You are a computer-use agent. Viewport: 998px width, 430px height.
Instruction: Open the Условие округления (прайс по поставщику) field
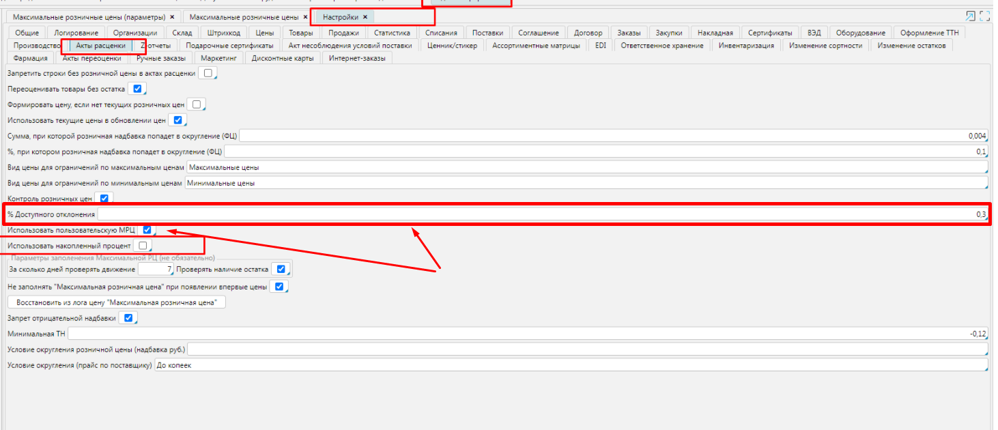pos(571,365)
